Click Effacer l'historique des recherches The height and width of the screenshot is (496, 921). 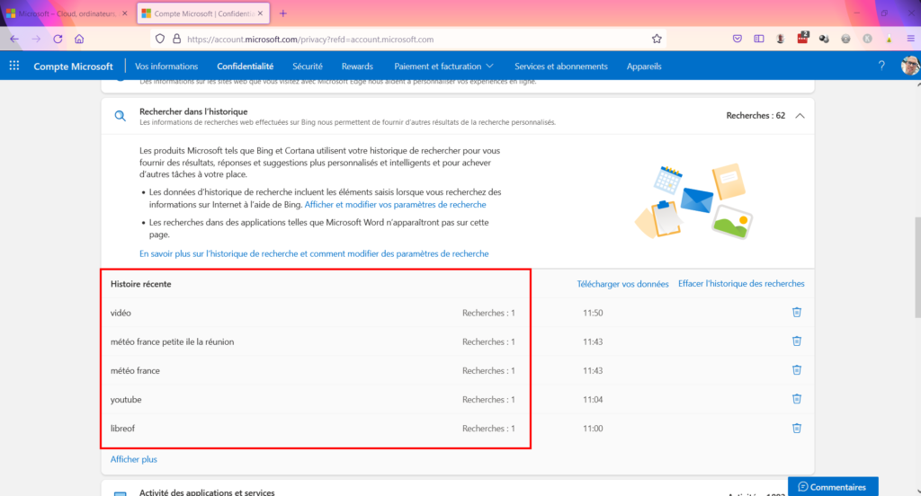coord(741,284)
